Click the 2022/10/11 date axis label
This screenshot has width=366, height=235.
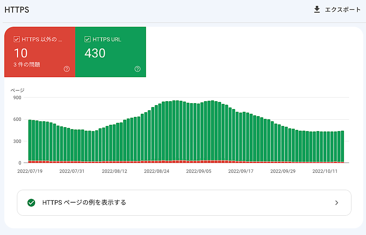325,171
